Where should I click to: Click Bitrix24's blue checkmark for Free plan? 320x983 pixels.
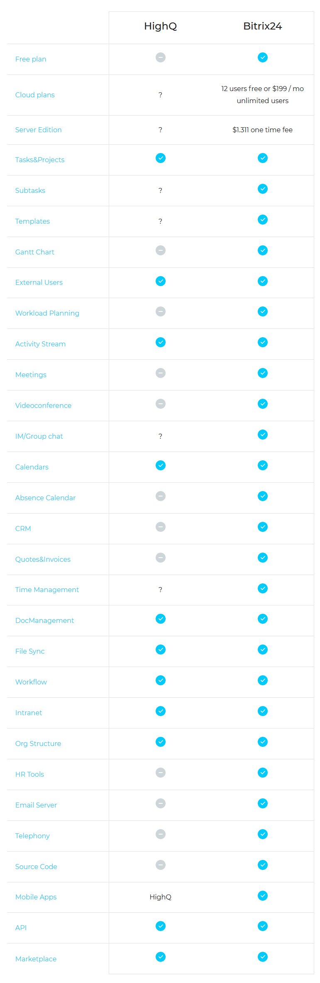(x=263, y=57)
